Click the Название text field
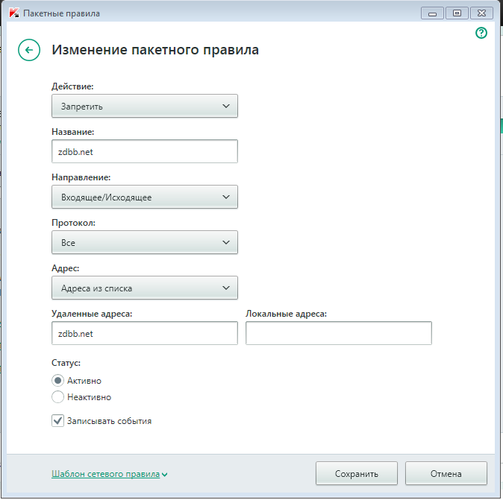The height and width of the screenshot is (500, 503). [145, 151]
